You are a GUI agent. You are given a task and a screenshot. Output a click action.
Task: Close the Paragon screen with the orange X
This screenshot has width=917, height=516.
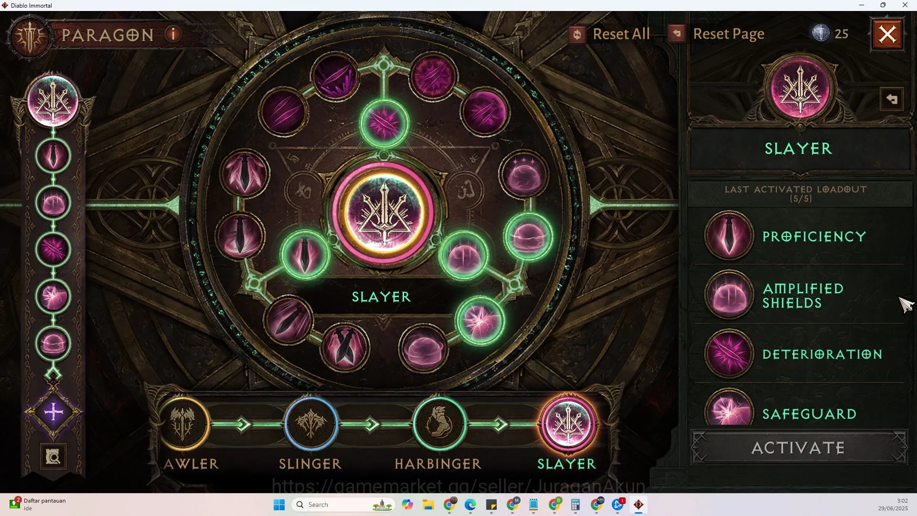tap(887, 34)
